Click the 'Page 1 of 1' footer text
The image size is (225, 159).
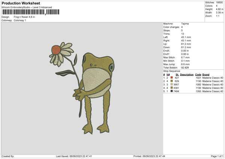[x=217, y=156]
